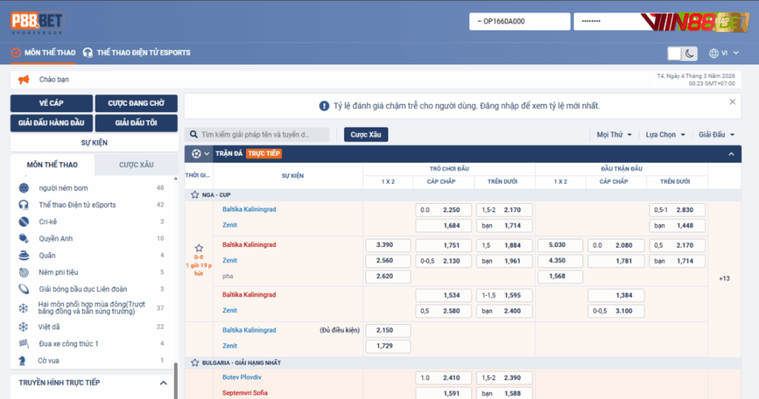Open Thể Thao Điện Tử Esports tab

(137, 53)
